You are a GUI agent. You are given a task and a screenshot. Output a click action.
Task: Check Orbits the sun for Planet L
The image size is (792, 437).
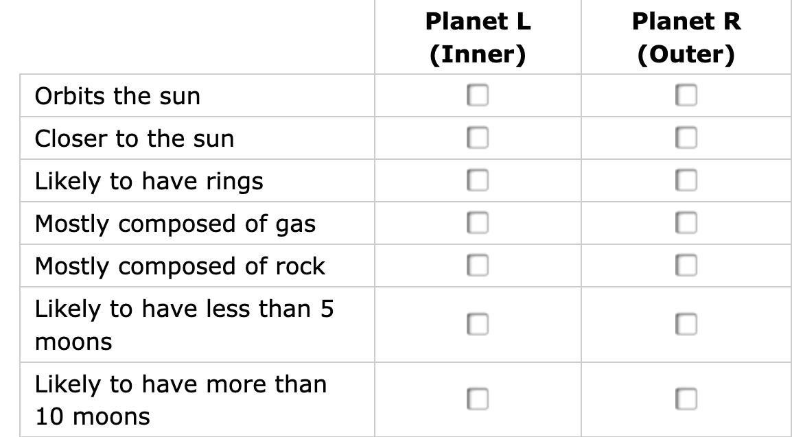(x=478, y=95)
